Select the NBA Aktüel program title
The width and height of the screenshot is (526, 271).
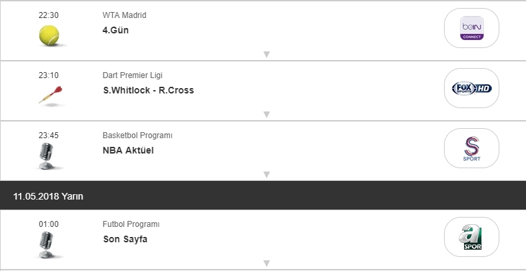click(x=128, y=150)
